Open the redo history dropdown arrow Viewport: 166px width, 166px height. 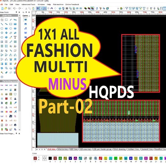[x=22, y=8]
